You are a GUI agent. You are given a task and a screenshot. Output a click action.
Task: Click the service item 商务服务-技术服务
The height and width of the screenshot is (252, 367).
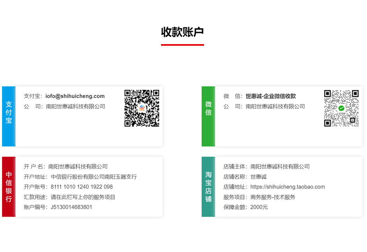[x=273, y=197]
